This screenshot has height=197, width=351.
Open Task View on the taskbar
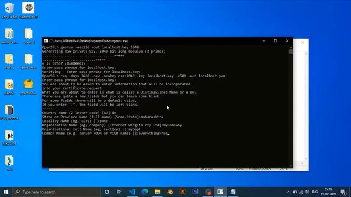pos(119,192)
